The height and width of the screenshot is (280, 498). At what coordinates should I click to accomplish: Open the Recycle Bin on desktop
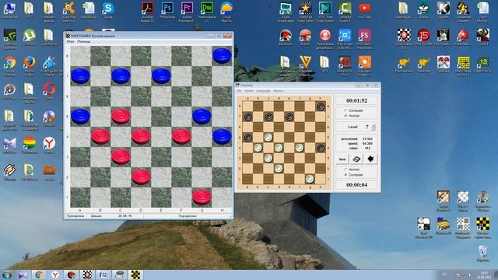point(482,252)
